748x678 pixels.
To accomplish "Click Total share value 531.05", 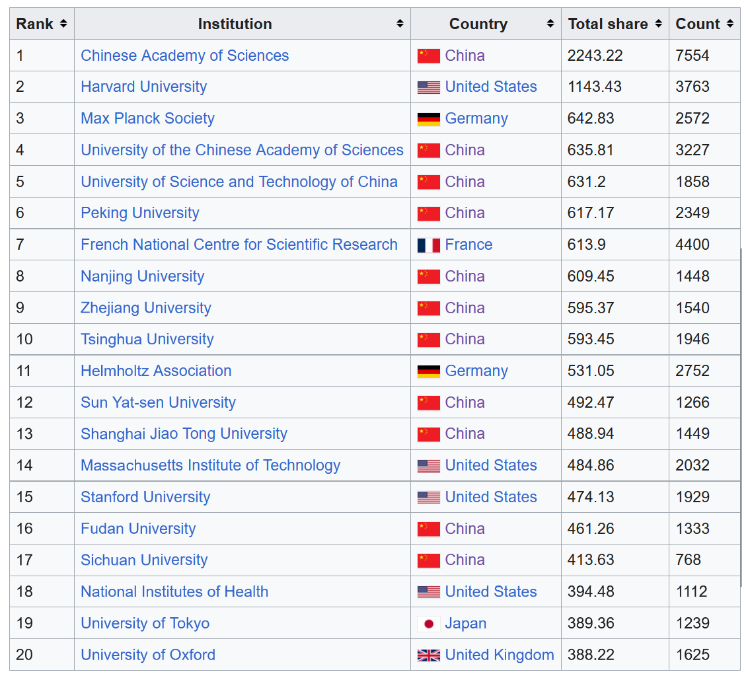I will click(x=591, y=371).
